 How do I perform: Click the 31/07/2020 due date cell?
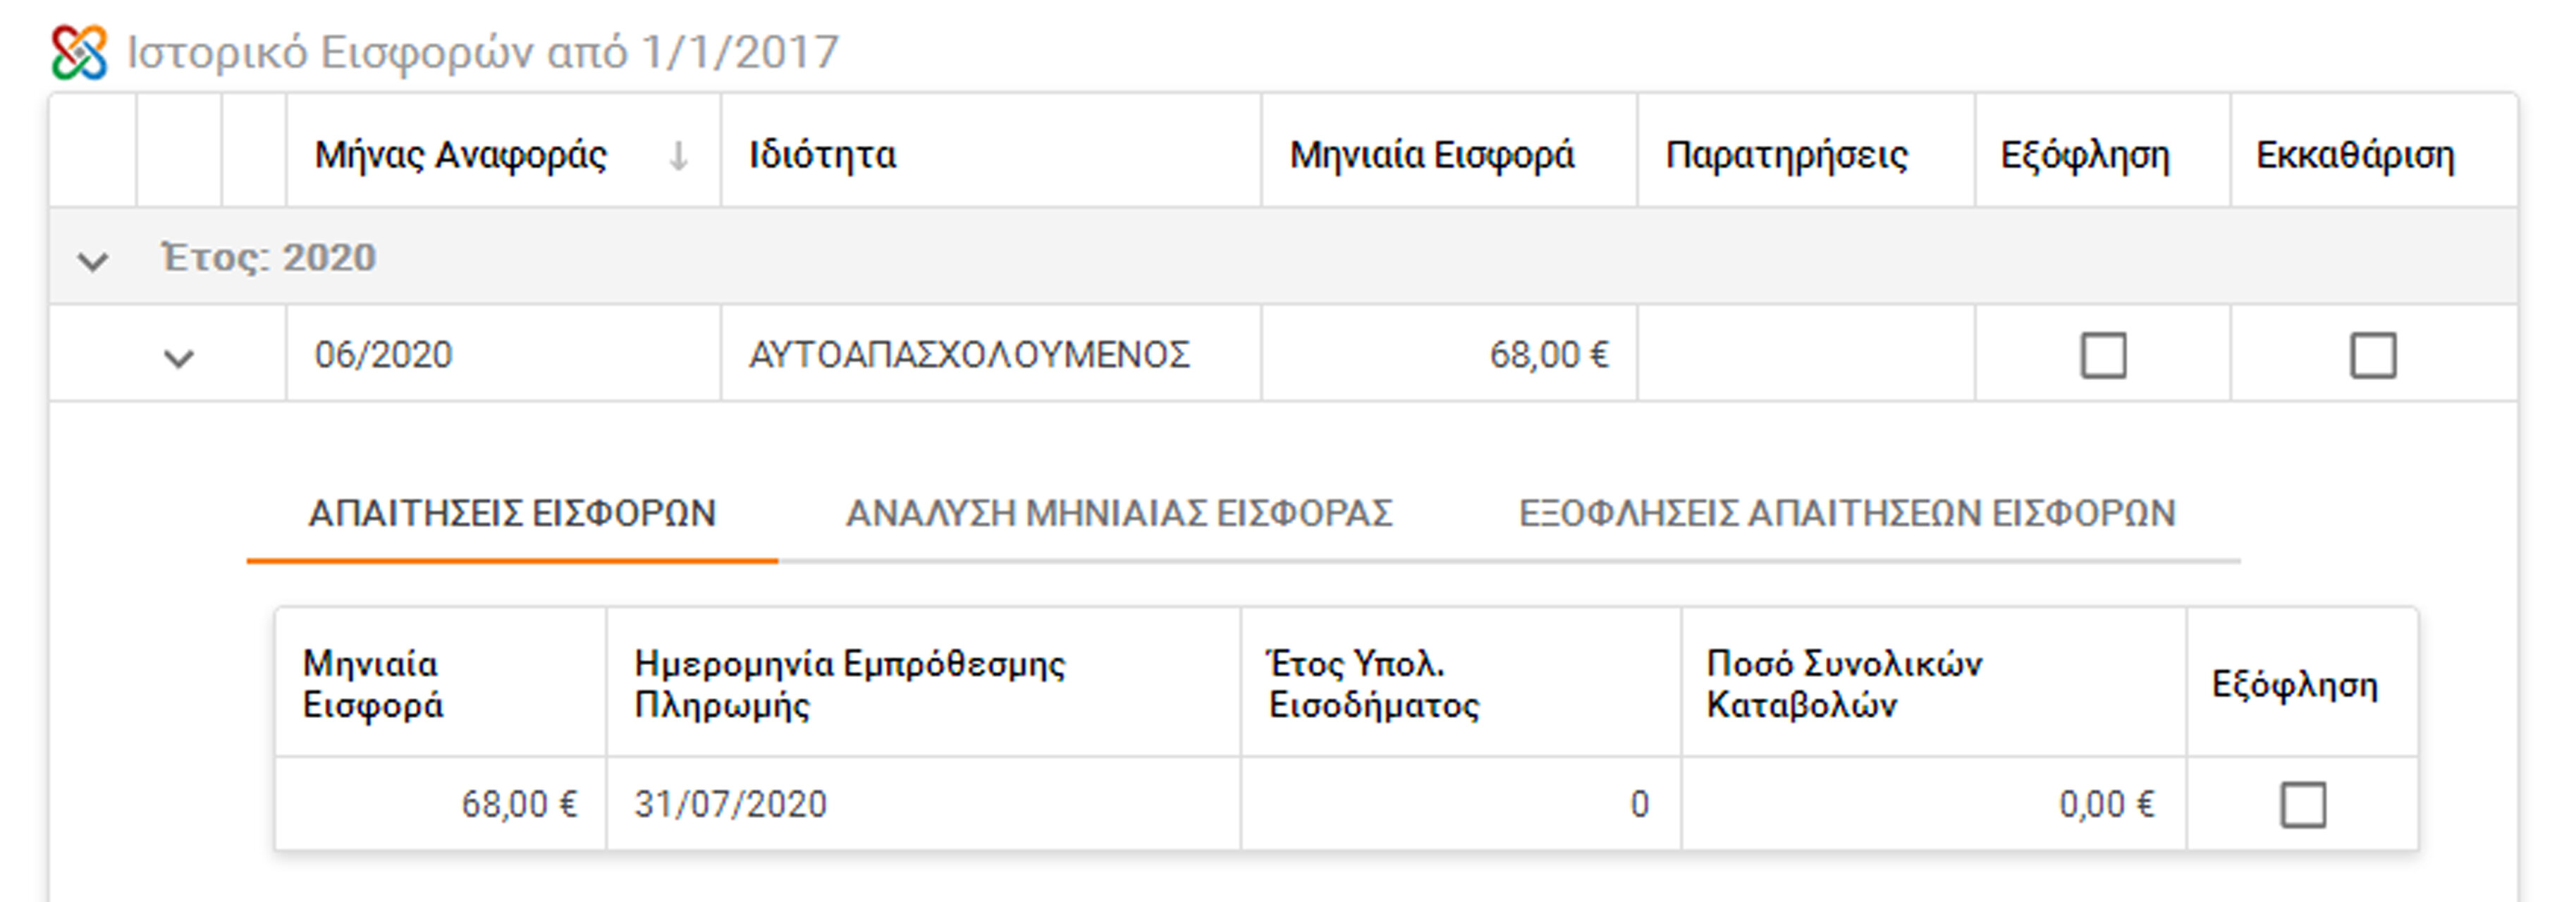731,805
